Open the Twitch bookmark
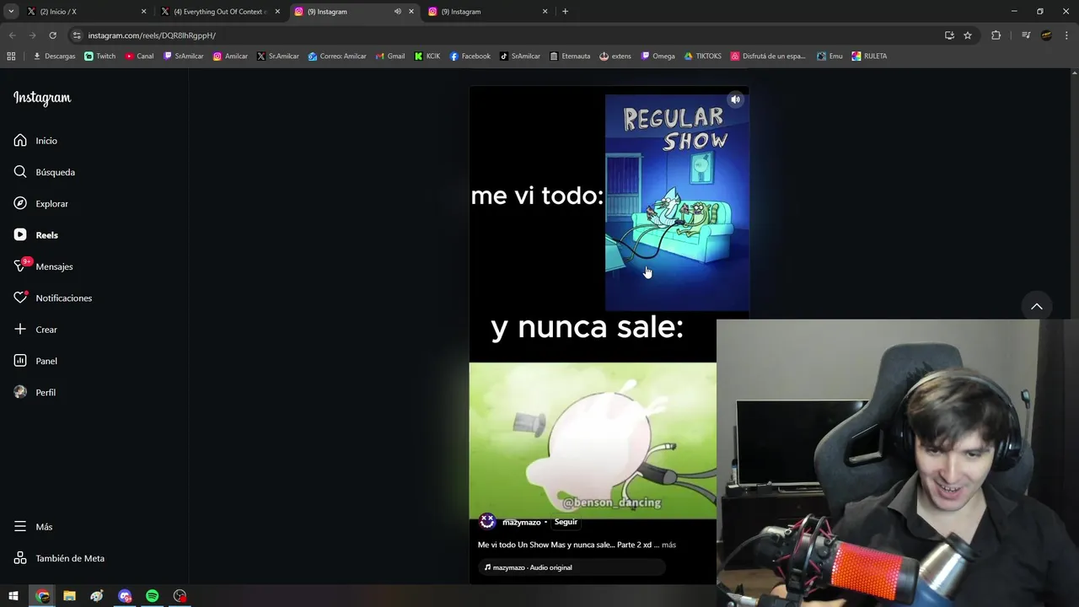 coord(100,56)
